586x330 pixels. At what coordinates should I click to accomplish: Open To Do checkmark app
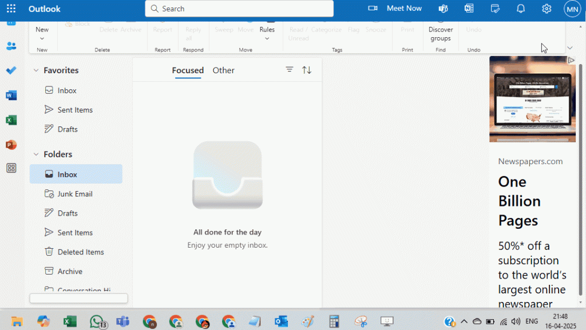point(11,70)
